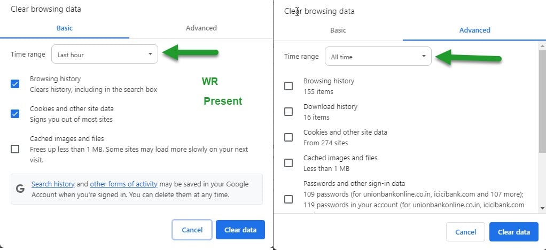This screenshot has height=250, width=546.
Task: Tick Browsing history checkbox showing 155 items
Action: tap(288, 86)
